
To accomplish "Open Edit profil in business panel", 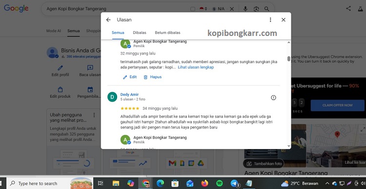I will 60,71.
